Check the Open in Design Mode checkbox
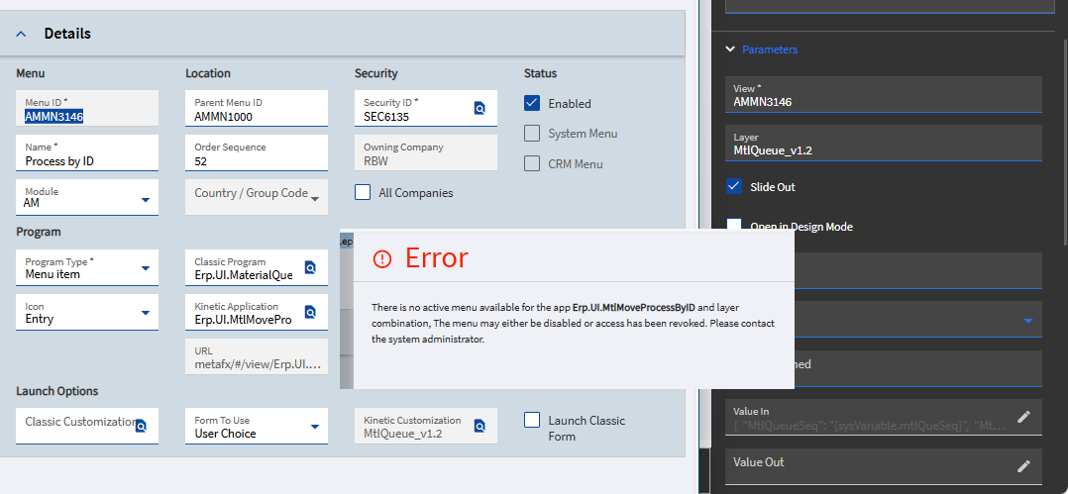The width and height of the screenshot is (1068, 494). 733,226
